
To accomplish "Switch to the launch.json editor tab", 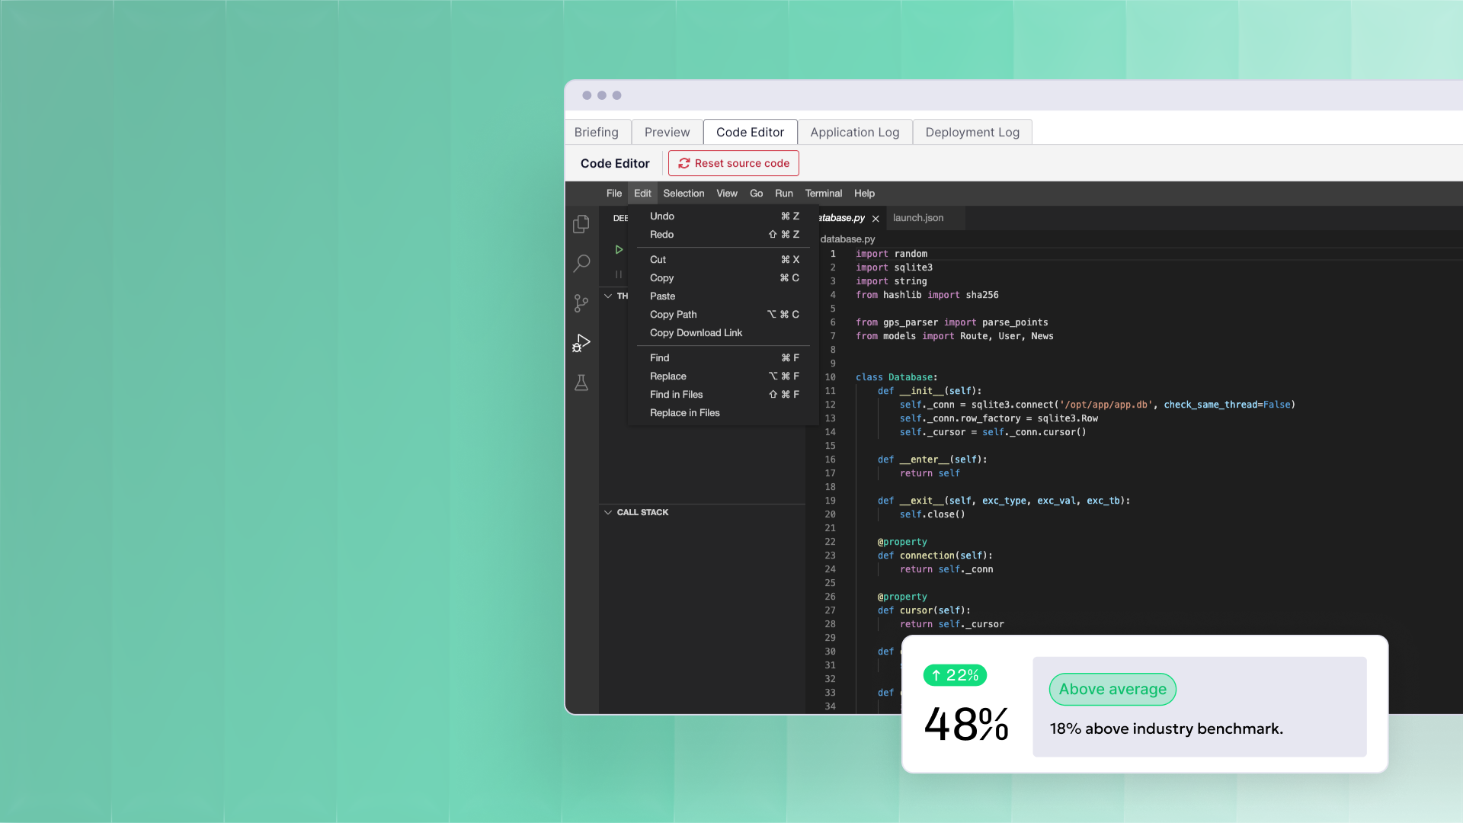I will click(918, 218).
